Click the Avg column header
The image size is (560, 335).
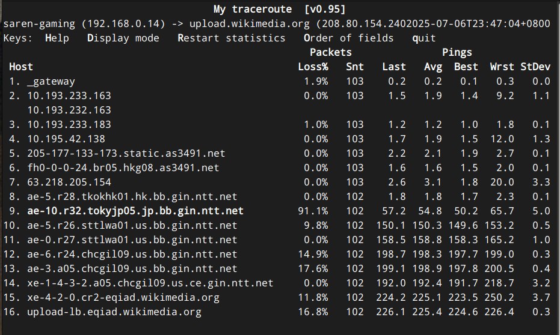click(x=433, y=67)
